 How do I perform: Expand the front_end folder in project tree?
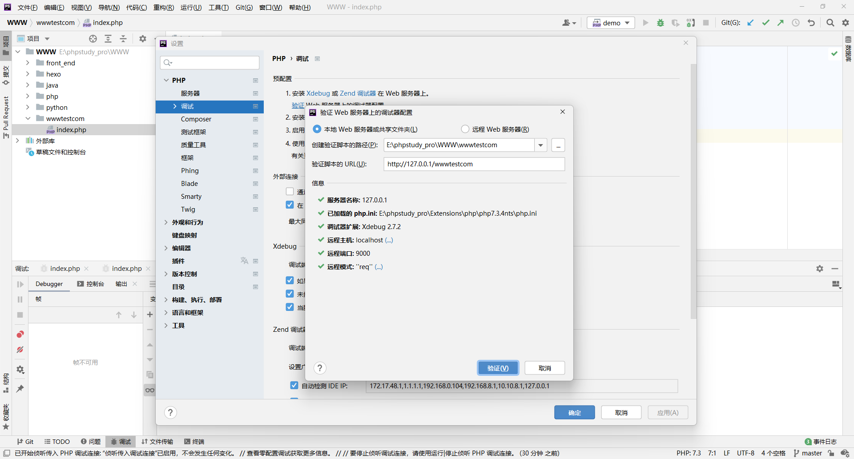pos(28,63)
